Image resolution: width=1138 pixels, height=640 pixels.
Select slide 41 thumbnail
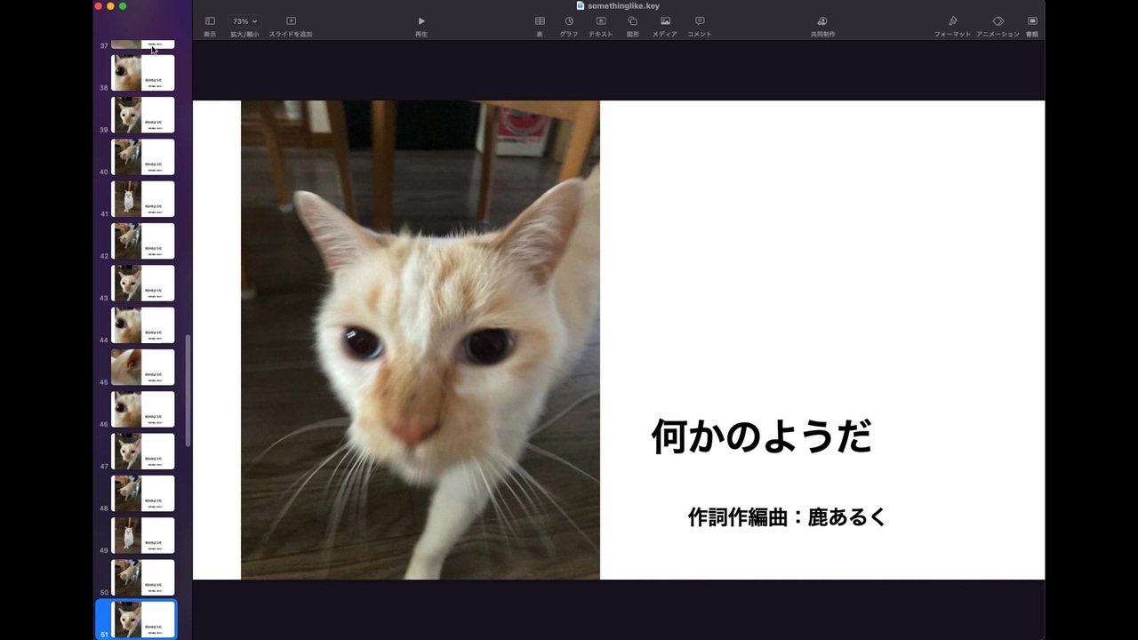pos(142,199)
